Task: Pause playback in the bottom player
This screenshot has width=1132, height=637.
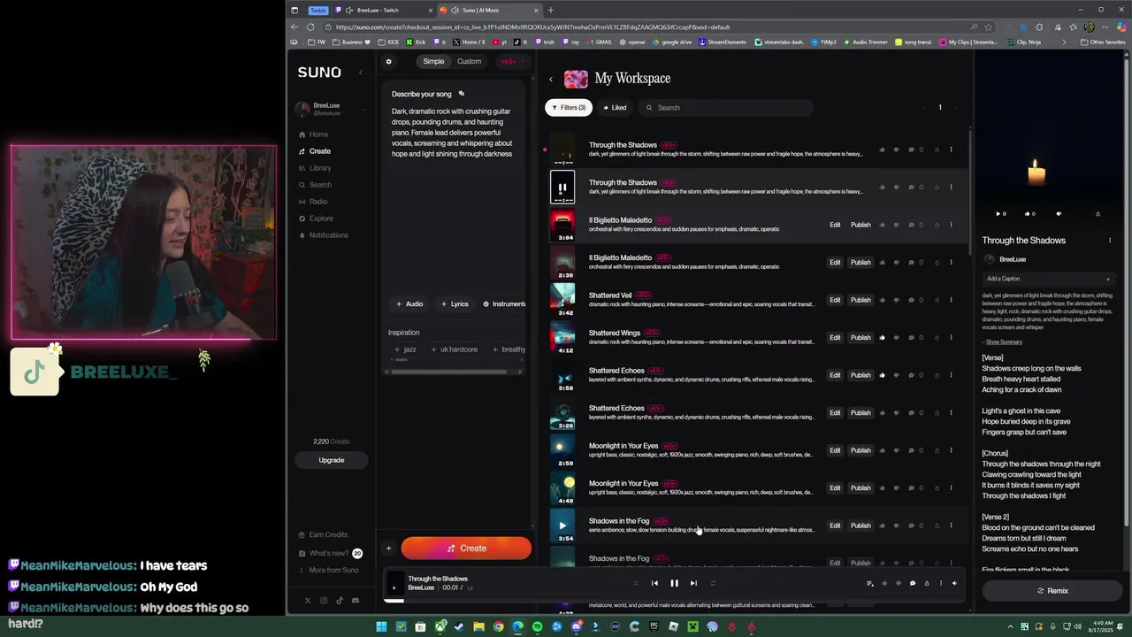Action: click(674, 583)
